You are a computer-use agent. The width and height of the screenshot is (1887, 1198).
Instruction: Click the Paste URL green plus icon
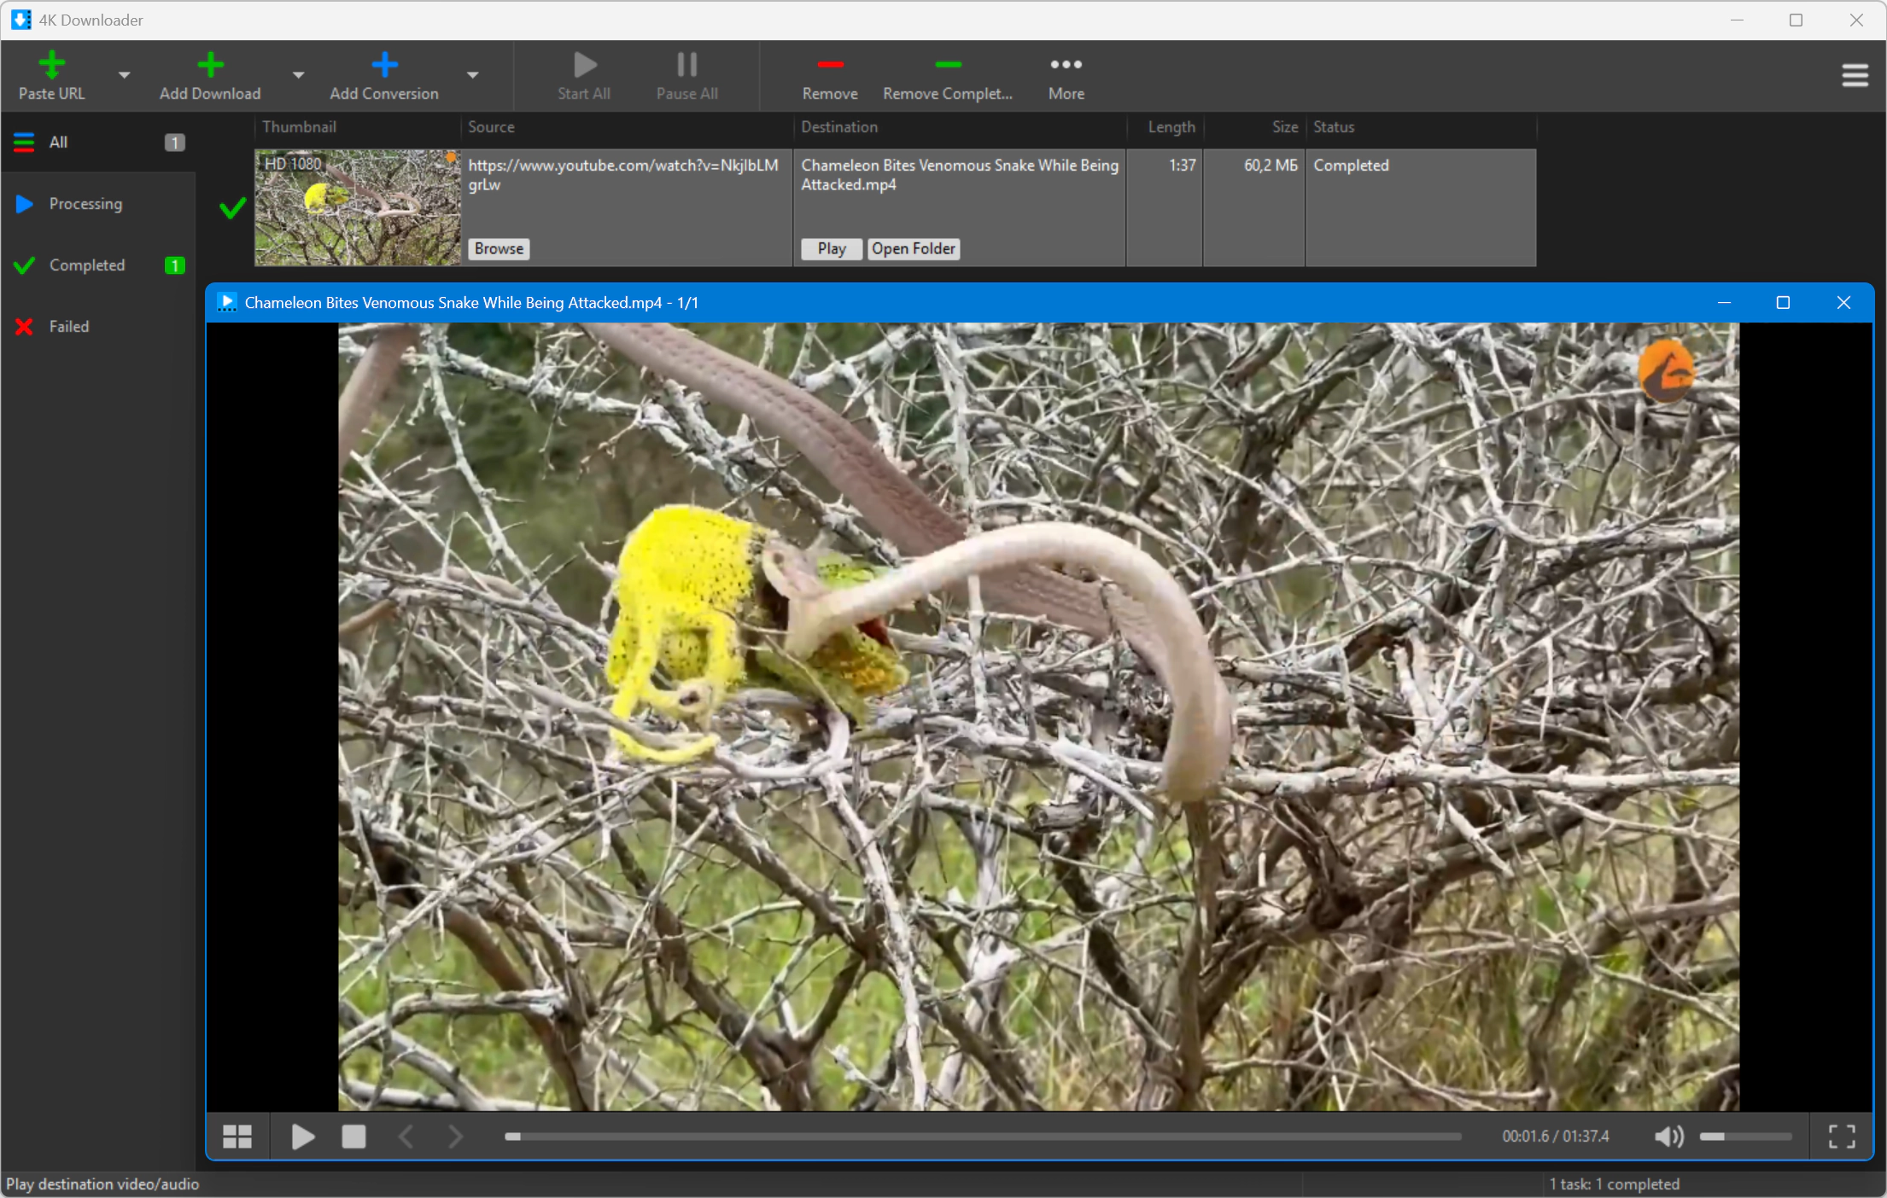click(x=51, y=65)
